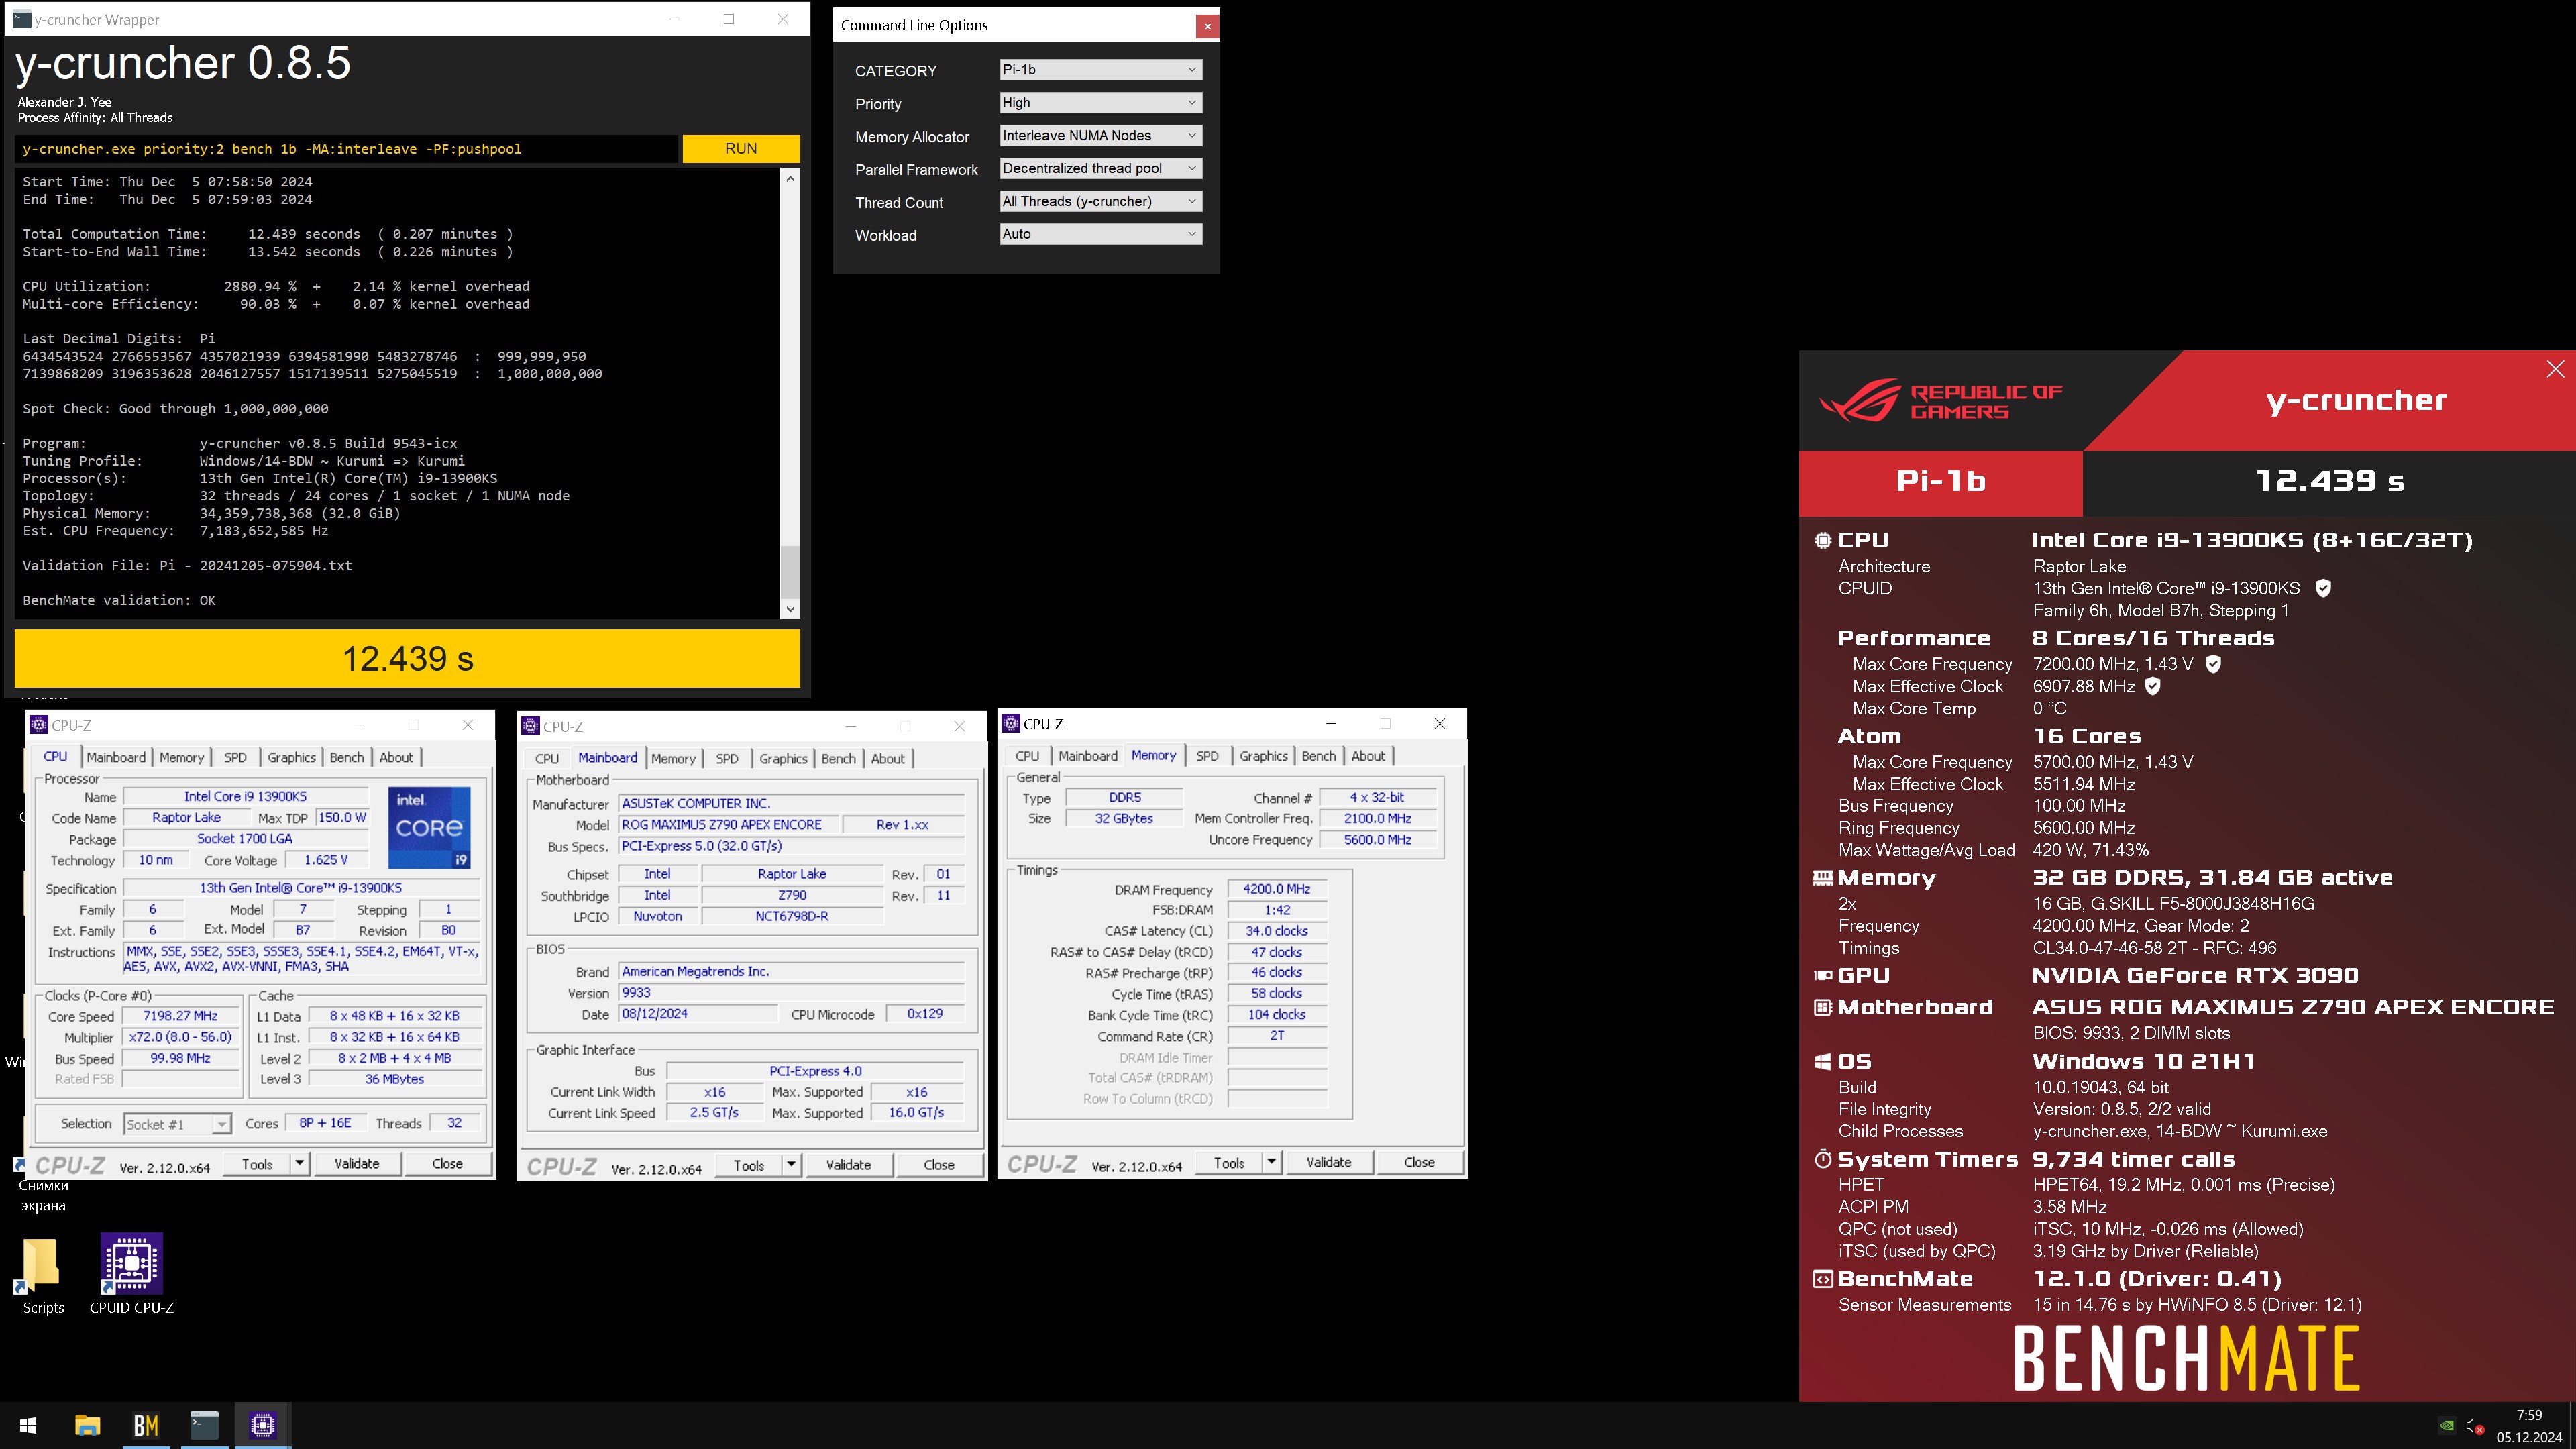Open Tools dropdown arrow in CPU-Z CPU window
Screen dimensions: 2576x1449
tap(299, 1163)
